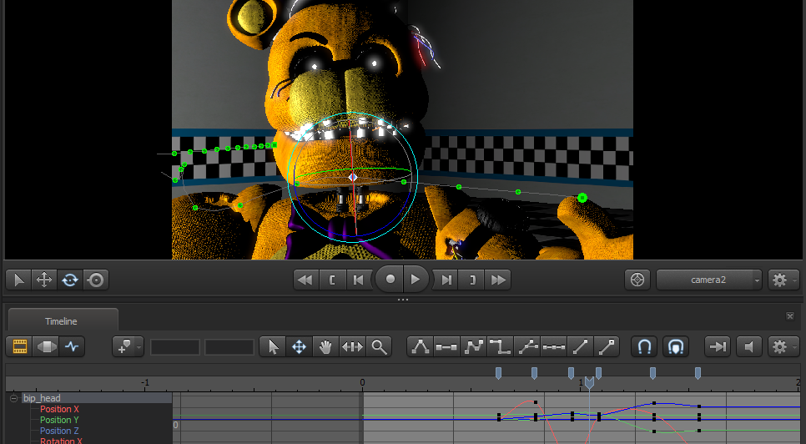Go to the clip start bracket button
The width and height of the screenshot is (806, 444).
coord(332,280)
